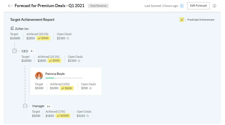The height and width of the screenshot is (125, 225).
Task: Click the Zylker Inc building icon
Action: click(x=12, y=28)
